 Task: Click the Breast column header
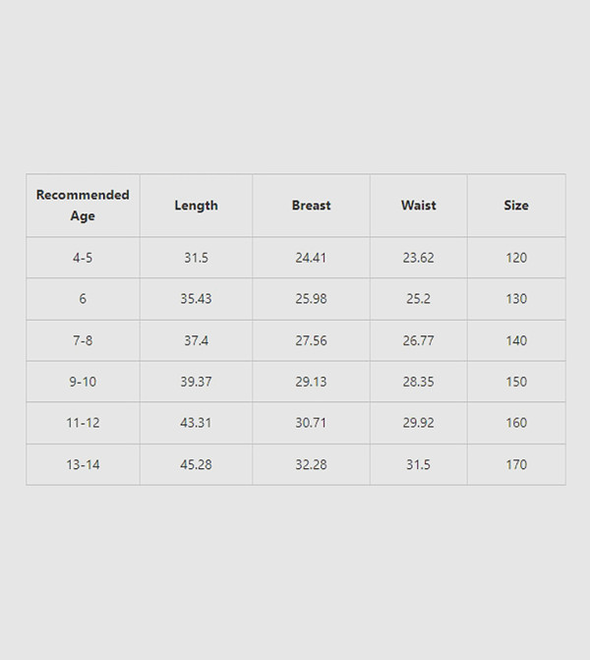coord(311,206)
